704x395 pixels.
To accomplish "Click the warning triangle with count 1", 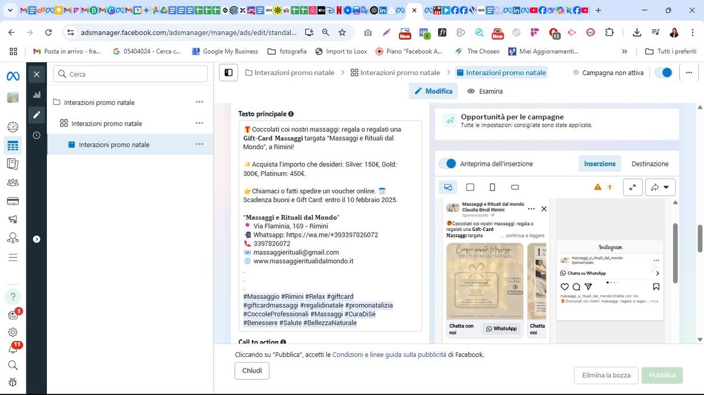I will 603,187.
